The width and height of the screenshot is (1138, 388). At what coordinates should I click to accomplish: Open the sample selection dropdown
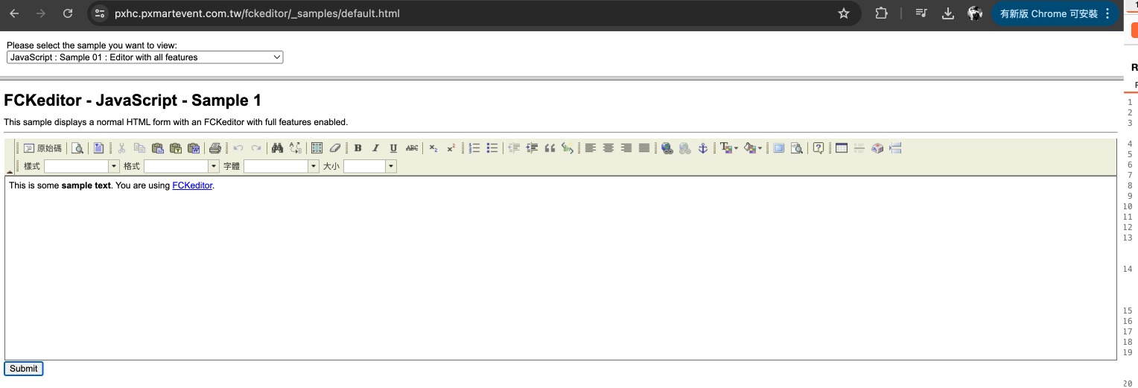pos(145,57)
